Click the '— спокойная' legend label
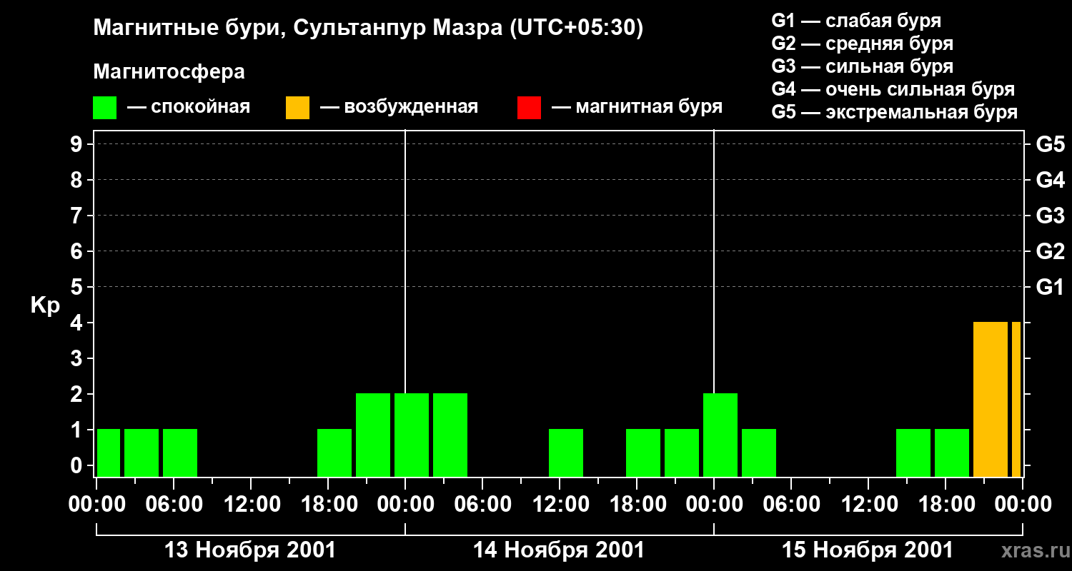This screenshot has height=571, width=1072. pyautogui.click(x=189, y=107)
